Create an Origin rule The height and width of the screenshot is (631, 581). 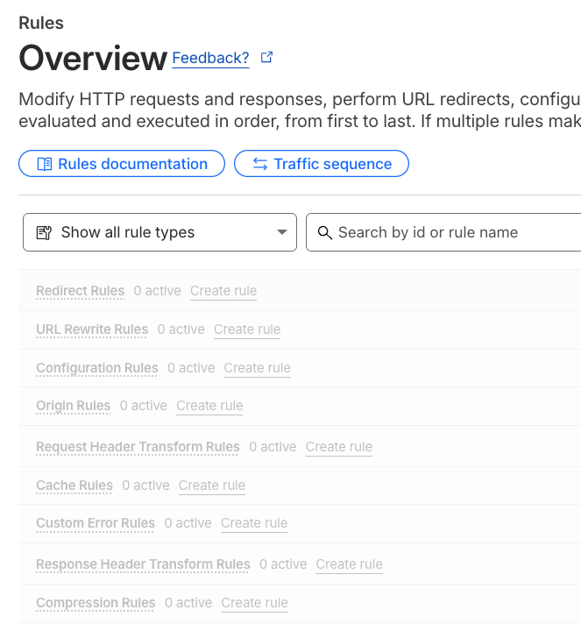209,406
